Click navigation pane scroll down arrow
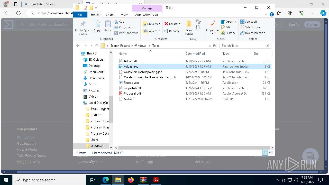 [111, 147]
